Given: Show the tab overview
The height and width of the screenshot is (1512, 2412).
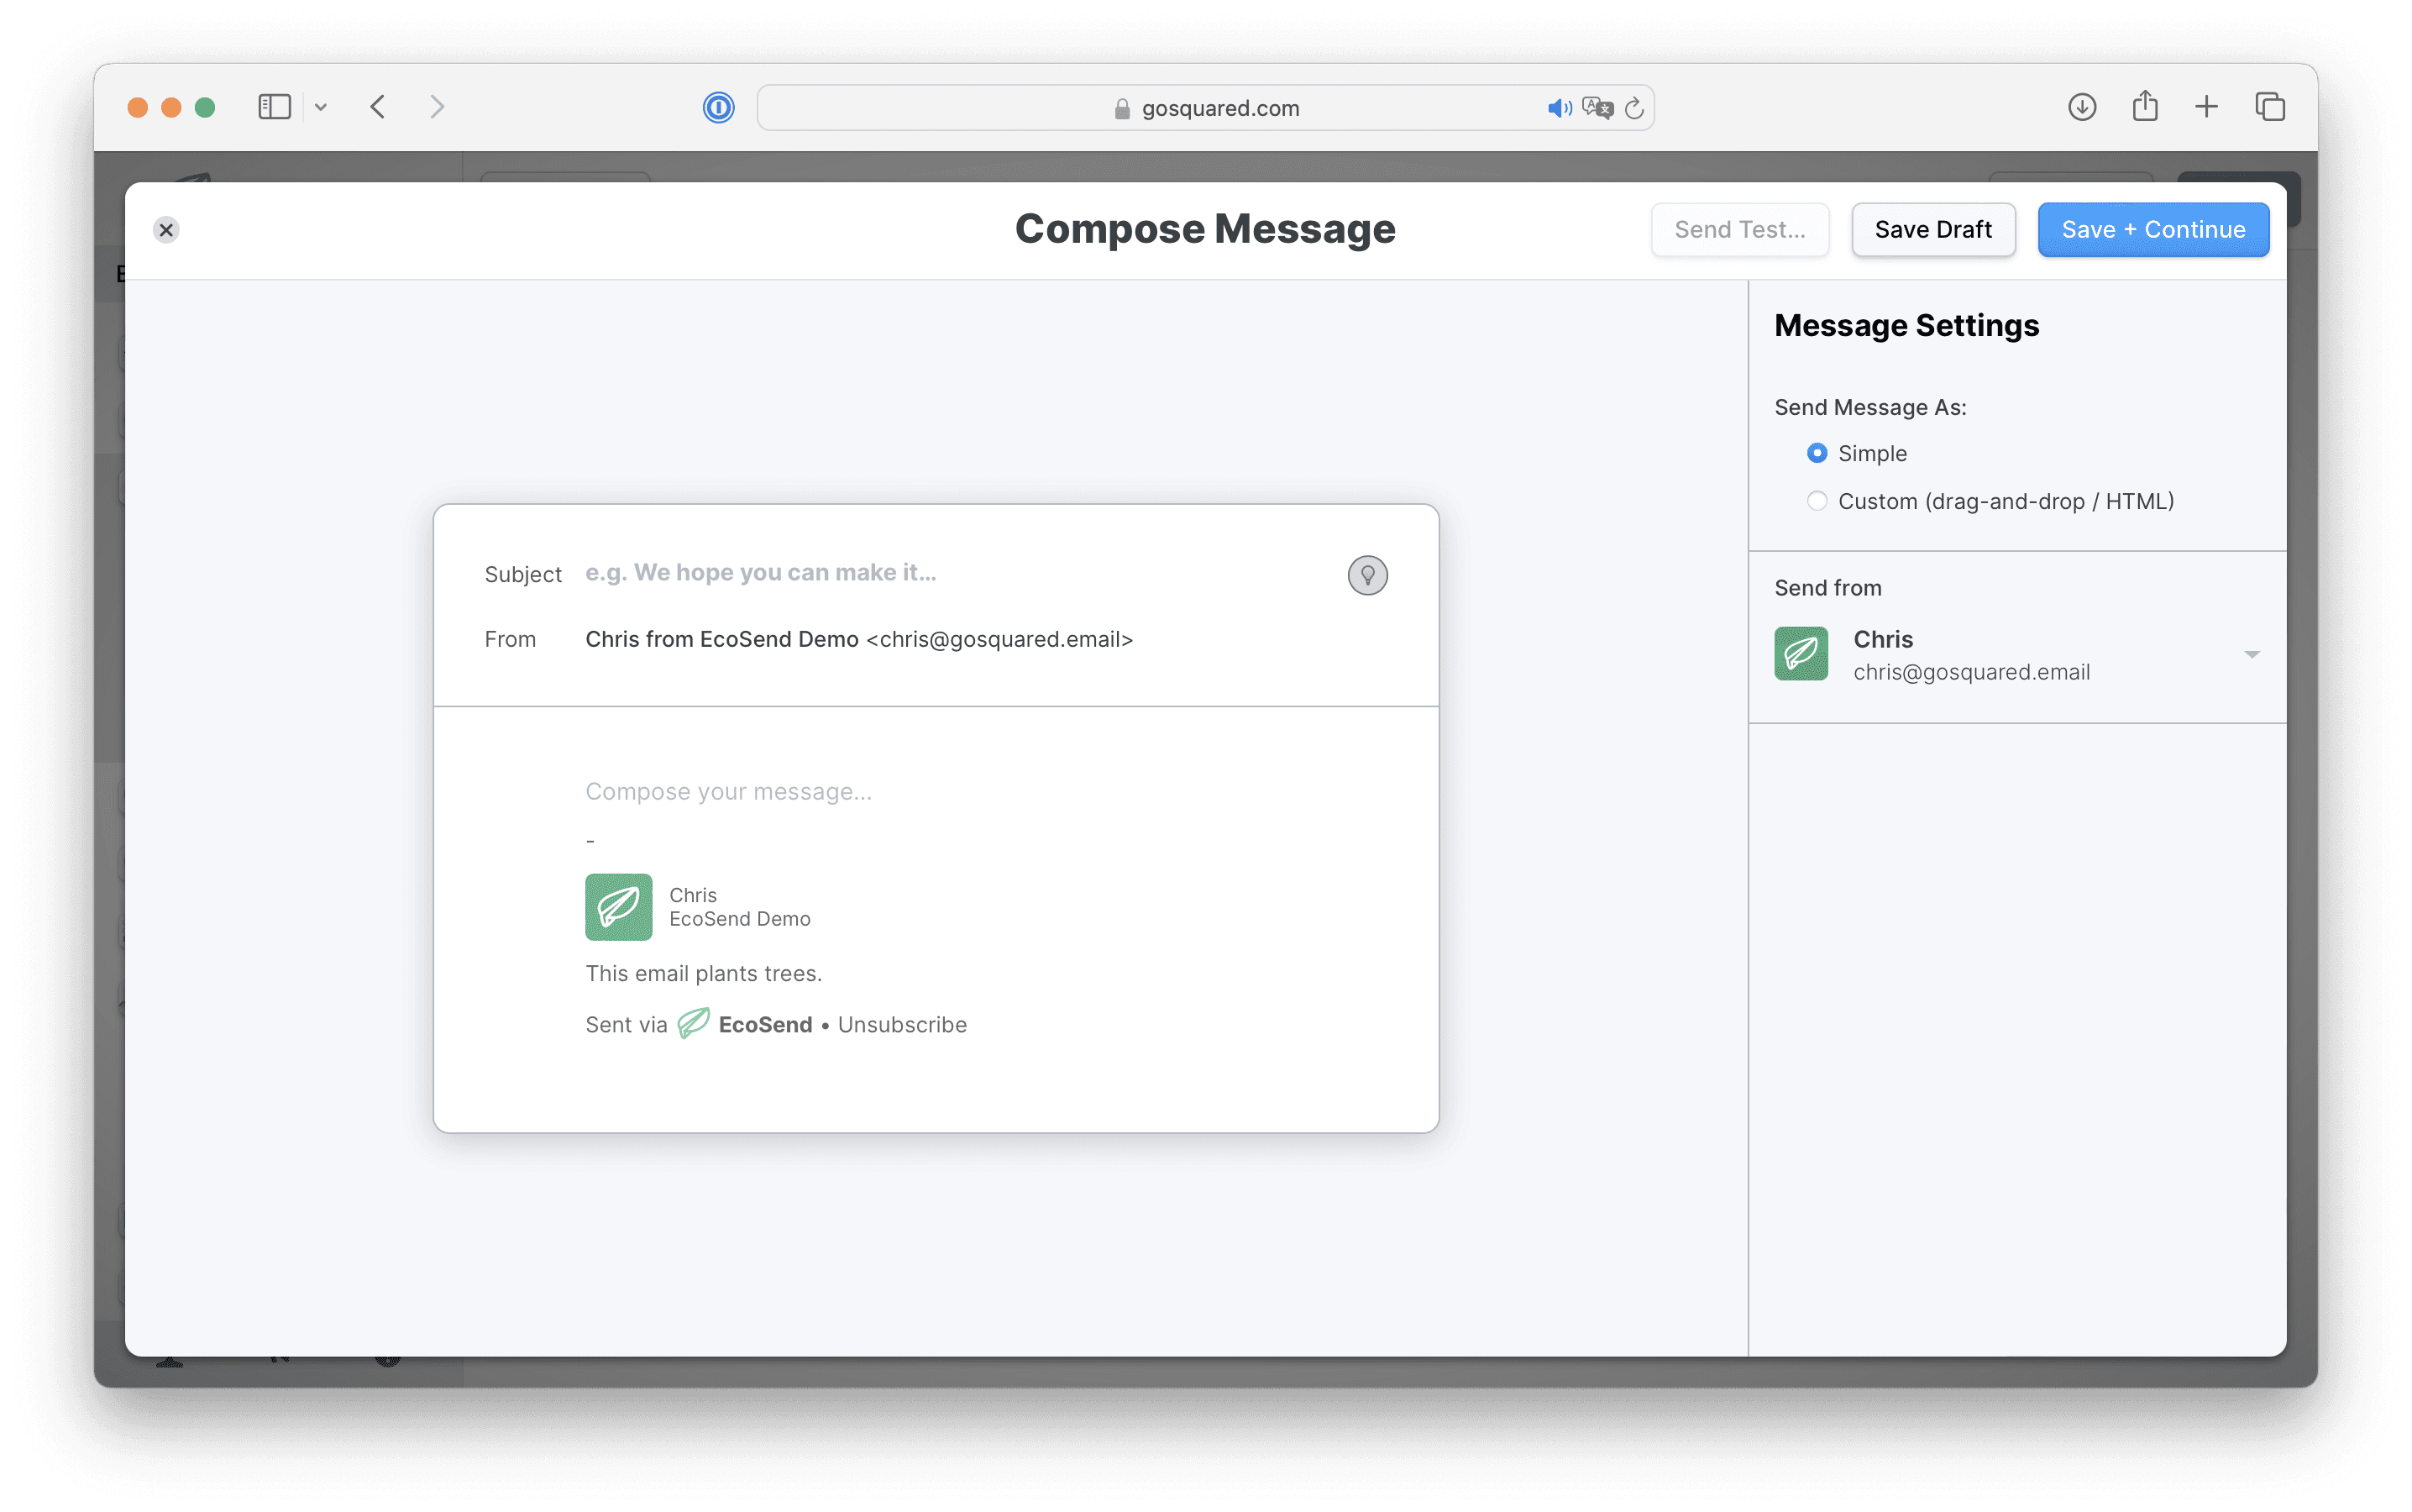Looking at the screenshot, I should (2269, 107).
